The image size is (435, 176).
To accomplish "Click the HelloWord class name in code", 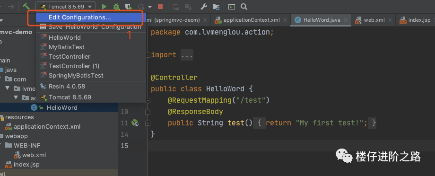I will coord(225,89).
